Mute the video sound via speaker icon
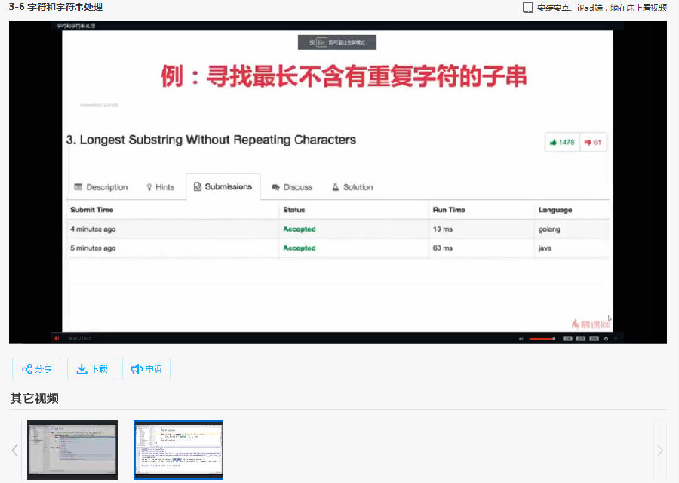This screenshot has width=679, height=483. (x=521, y=337)
